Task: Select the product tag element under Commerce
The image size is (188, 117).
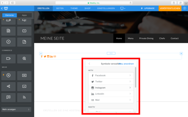Action: (8, 59)
